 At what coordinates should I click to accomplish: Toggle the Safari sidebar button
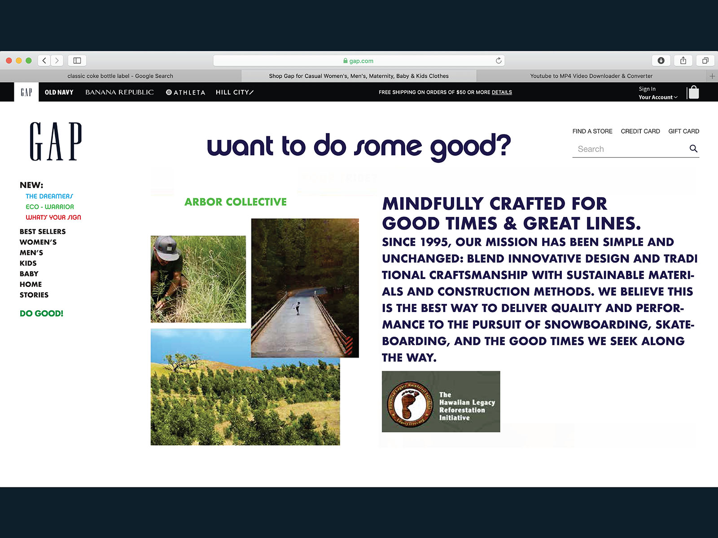pos(77,61)
